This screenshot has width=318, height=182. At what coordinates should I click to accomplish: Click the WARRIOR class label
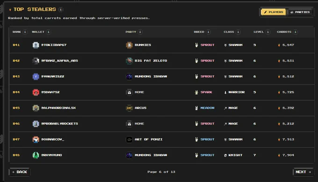237,92
